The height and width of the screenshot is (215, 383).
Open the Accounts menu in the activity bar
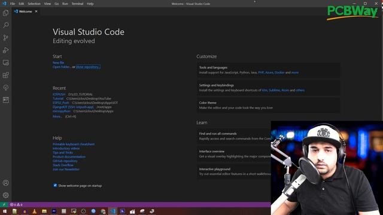pos(6,183)
